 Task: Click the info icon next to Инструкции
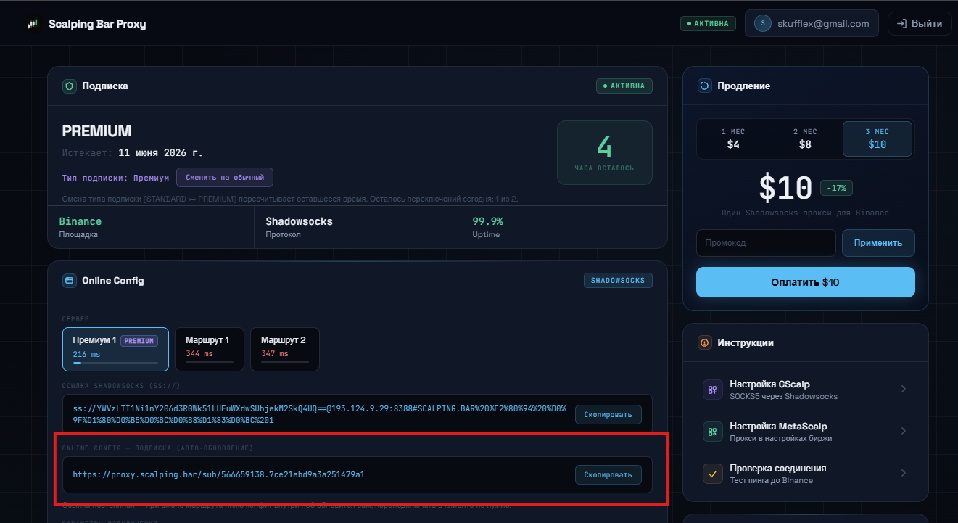(x=704, y=342)
